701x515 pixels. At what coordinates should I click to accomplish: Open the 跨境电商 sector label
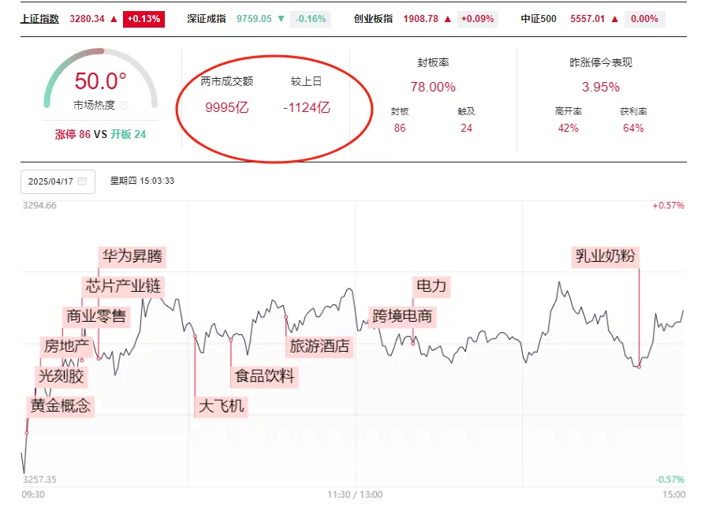click(x=402, y=316)
